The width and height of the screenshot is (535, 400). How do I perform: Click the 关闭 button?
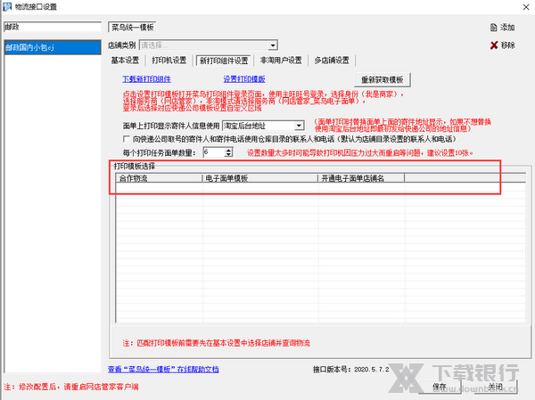pos(495,387)
